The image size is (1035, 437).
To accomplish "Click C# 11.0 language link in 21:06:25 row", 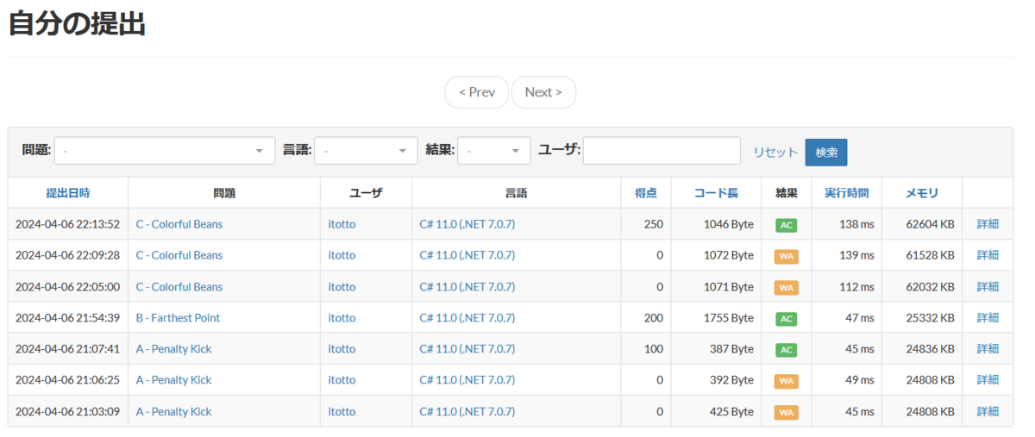I will (467, 379).
